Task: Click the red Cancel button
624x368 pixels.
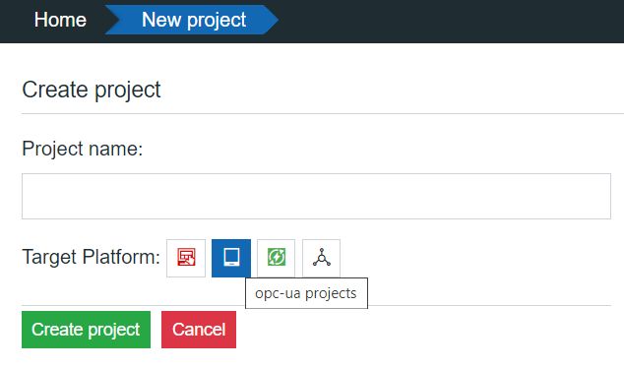Action: 199,330
